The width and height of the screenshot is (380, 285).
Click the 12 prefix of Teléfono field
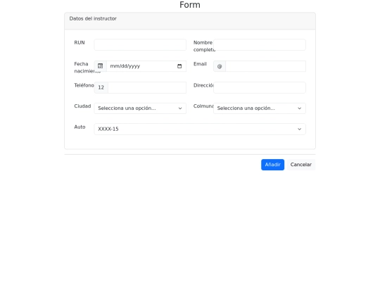tap(101, 87)
